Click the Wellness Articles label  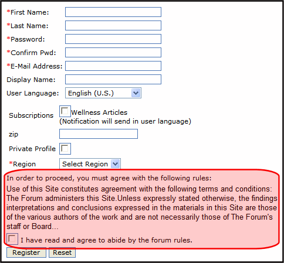[x=99, y=112]
